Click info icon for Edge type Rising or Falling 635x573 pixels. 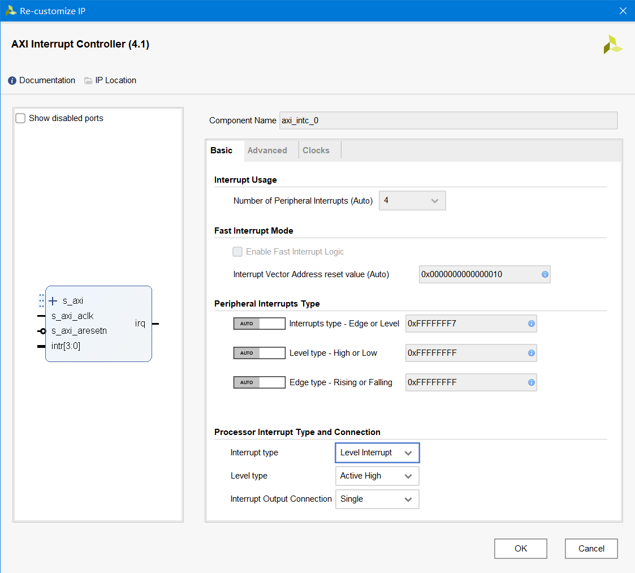[532, 382]
